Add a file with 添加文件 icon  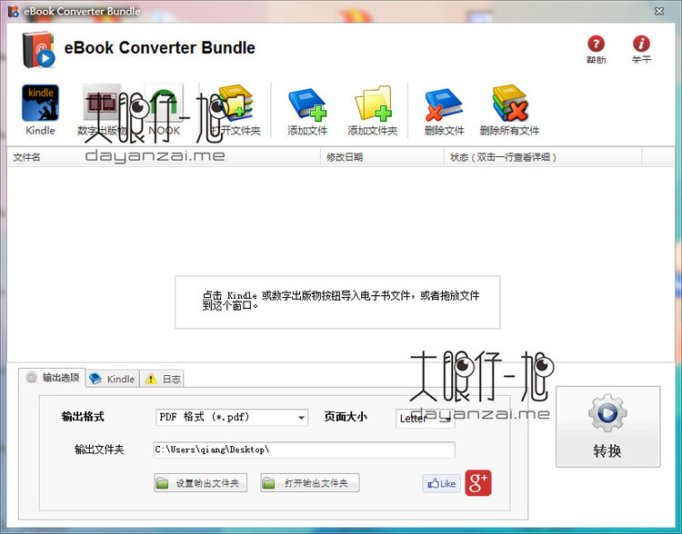click(307, 104)
